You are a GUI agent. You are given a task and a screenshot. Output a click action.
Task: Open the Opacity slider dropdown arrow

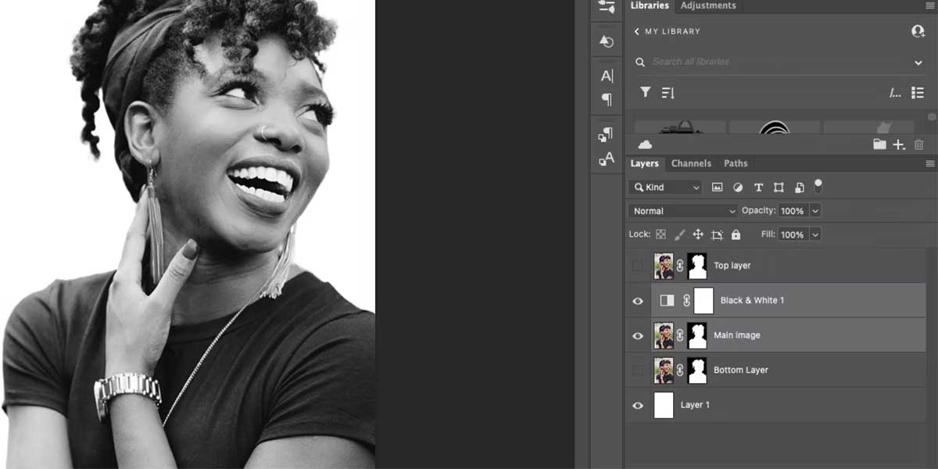[815, 211]
